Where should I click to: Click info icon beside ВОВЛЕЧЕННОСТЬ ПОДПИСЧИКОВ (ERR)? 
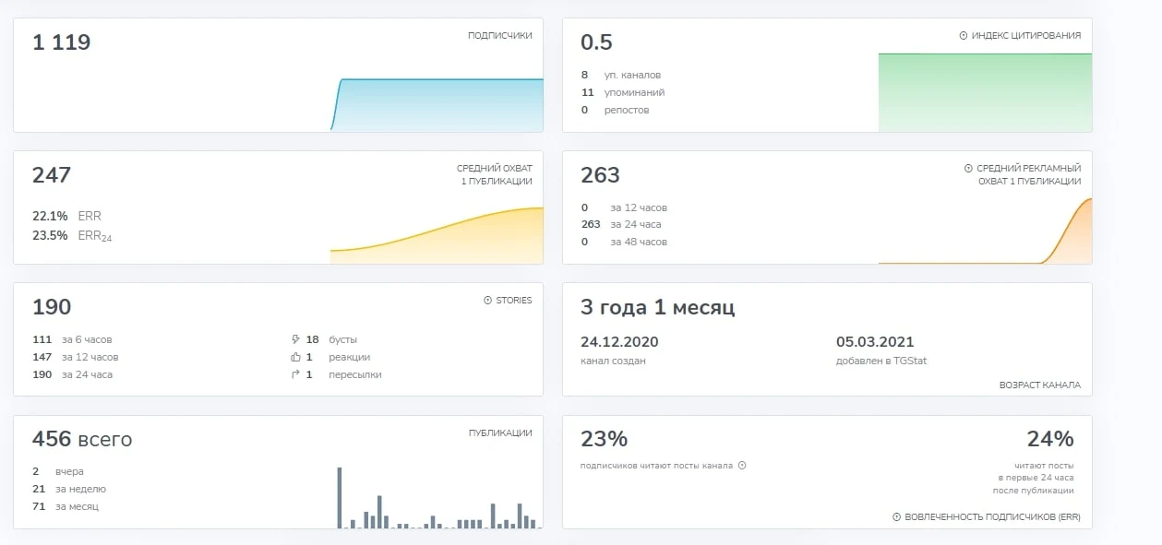pyautogui.click(x=897, y=517)
